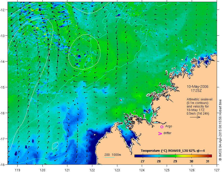Click the '200 1000m' depth label
222x172 pixels.
click(113, 155)
